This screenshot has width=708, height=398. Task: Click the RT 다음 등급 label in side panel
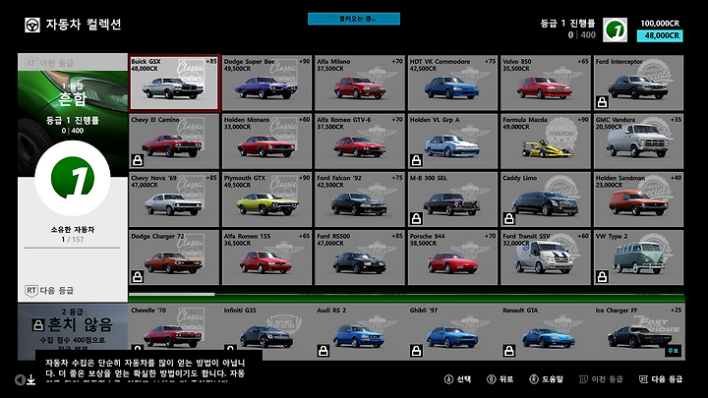(x=50, y=291)
